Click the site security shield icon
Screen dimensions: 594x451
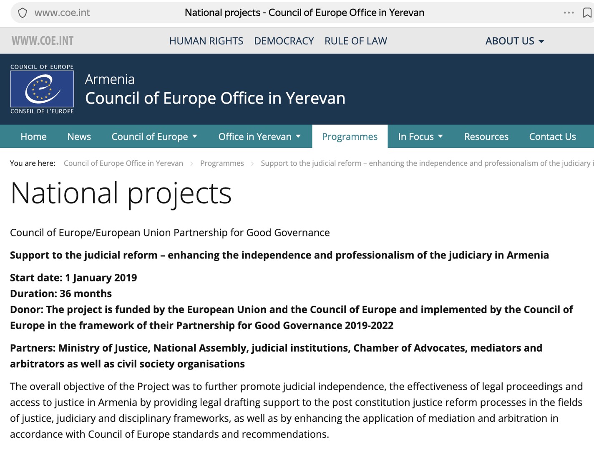click(x=23, y=13)
